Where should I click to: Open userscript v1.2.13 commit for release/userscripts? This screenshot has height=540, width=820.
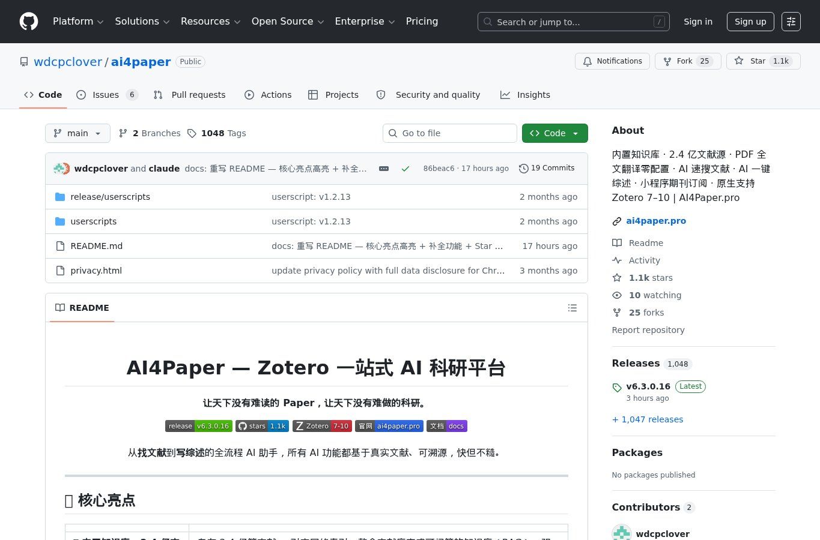311,197
